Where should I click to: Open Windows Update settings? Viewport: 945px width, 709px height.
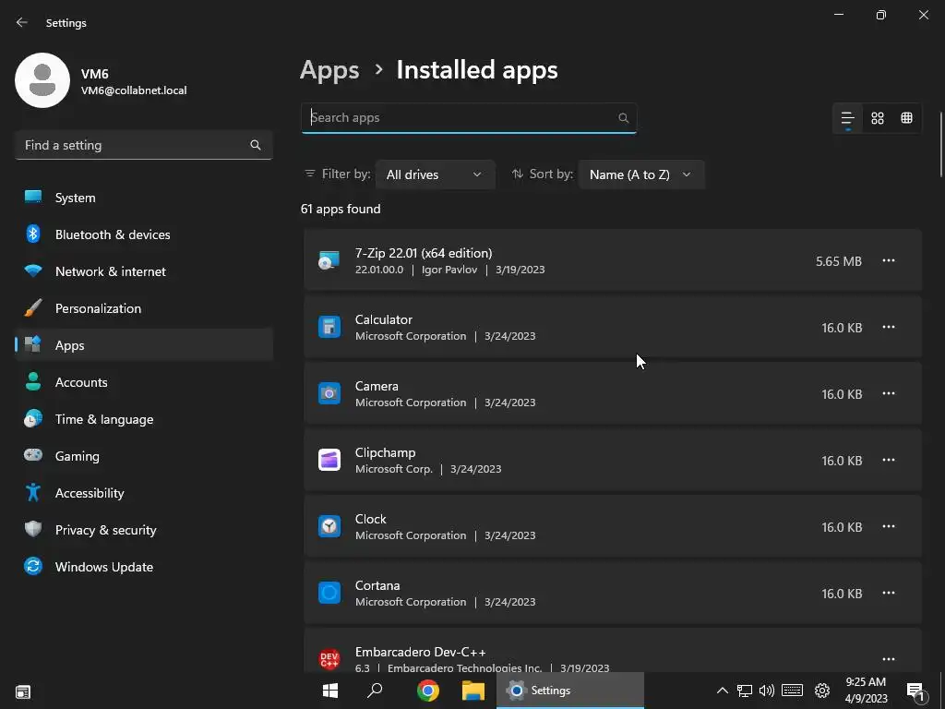click(103, 567)
